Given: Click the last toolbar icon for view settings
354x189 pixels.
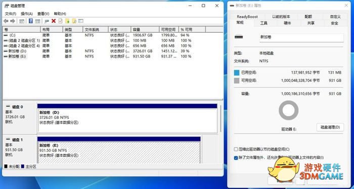Looking at the screenshot, I should point(81,21).
